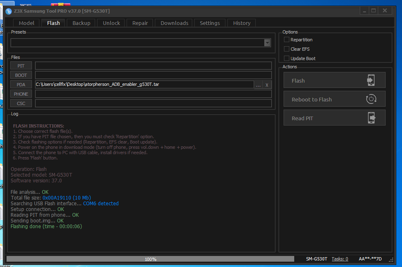
Task: Click the empty PHONE file path field
Action: coord(153,94)
